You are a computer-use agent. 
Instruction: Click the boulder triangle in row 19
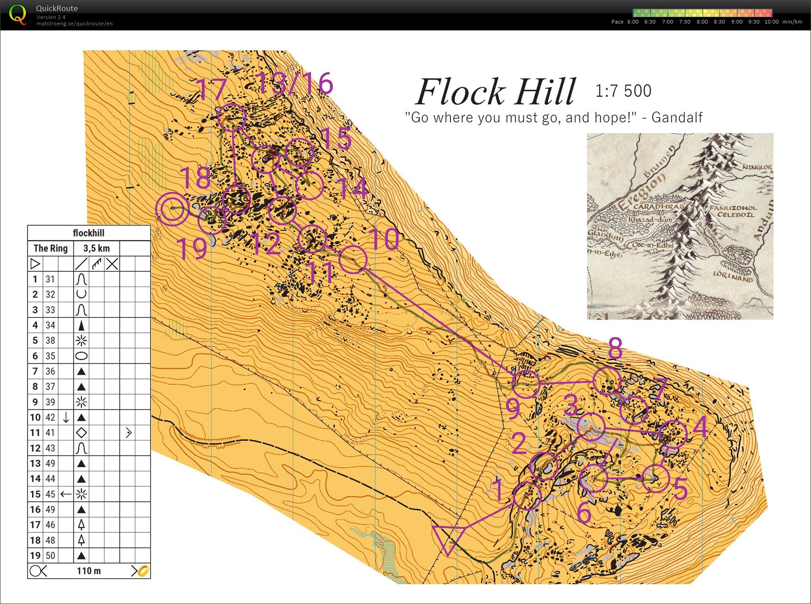(81, 555)
